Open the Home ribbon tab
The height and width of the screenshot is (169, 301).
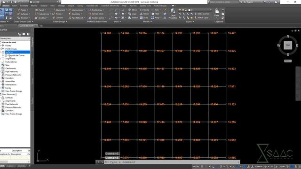tap(6, 6)
